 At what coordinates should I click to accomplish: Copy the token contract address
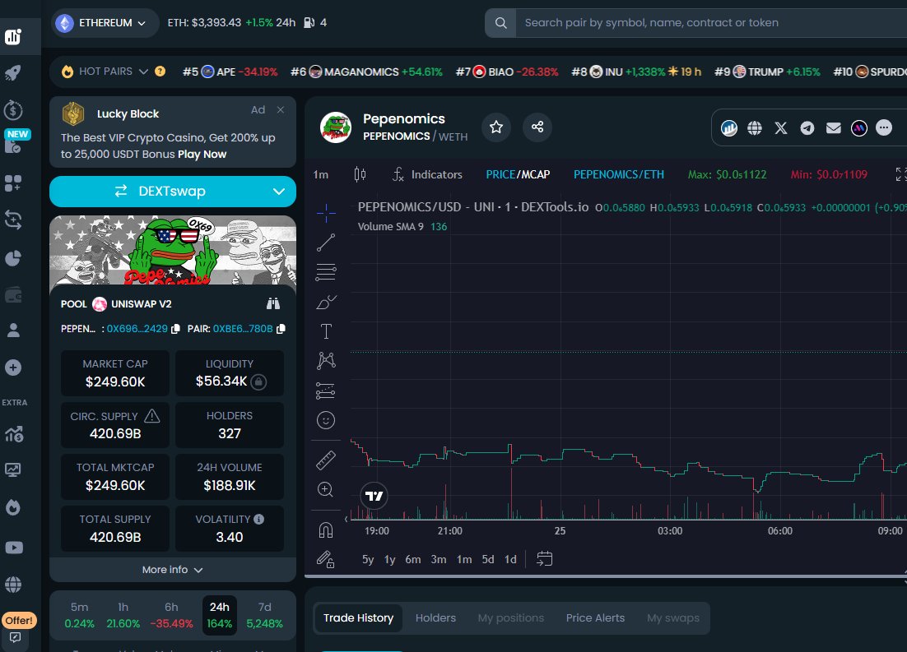coord(176,328)
